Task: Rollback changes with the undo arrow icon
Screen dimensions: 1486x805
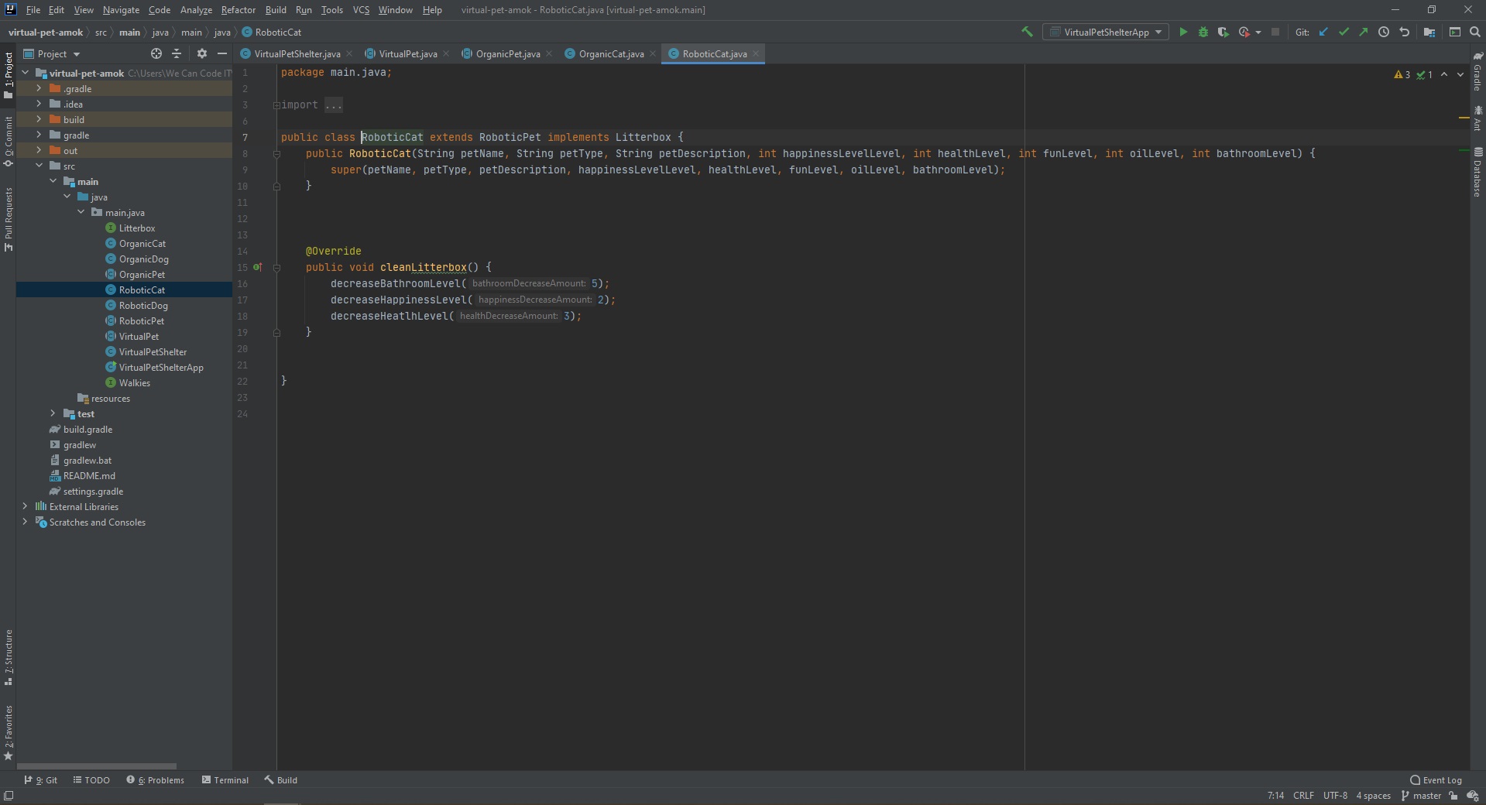Action: pyautogui.click(x=1404, y=32)
